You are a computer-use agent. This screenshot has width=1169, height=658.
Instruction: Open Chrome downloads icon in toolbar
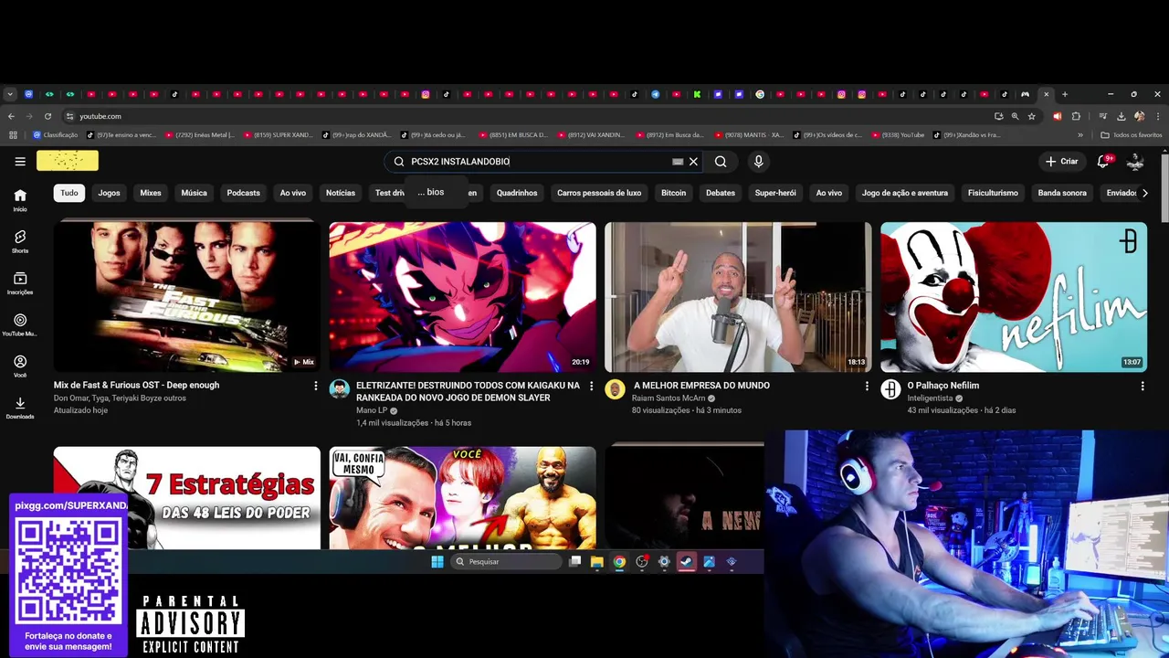pos(1121,116)
